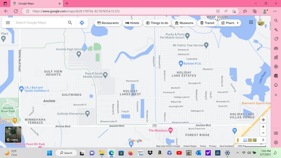Select the Transit category chip
Image resolution: width=281 pixels, height=158 pixels.
(x=207, y=23)
